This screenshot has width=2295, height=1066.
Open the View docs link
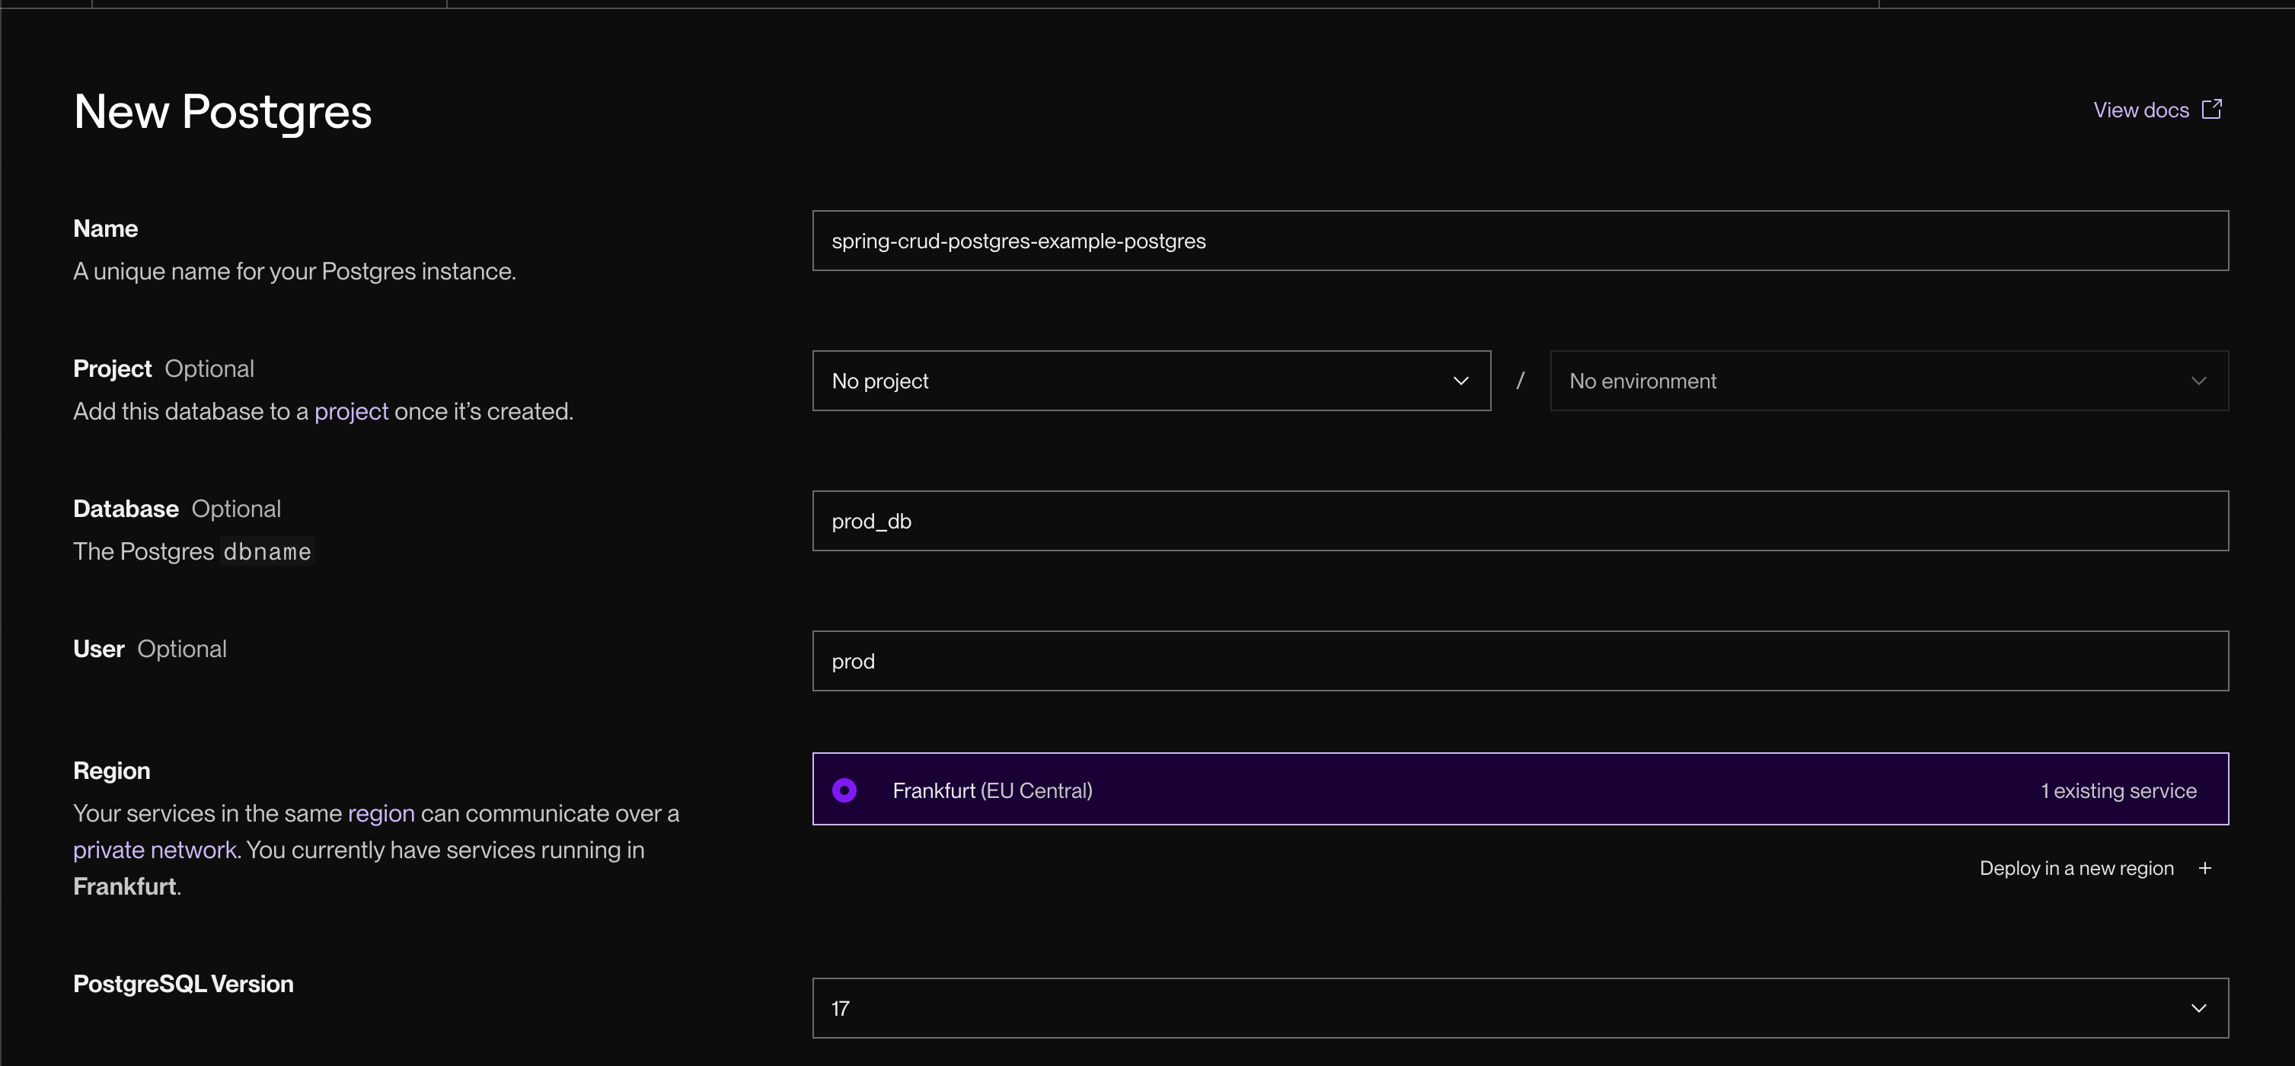tap(2157, 110)
